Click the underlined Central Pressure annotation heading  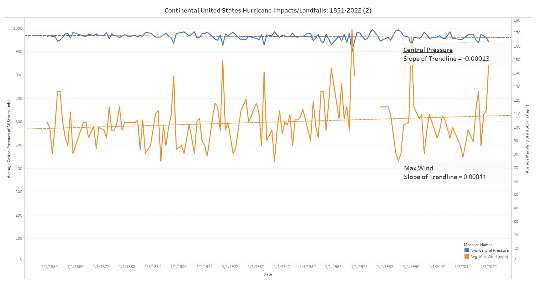click(x=428, y=50)
